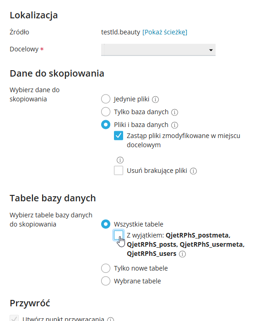Select Tylko baza danych option

click(106, 112)
